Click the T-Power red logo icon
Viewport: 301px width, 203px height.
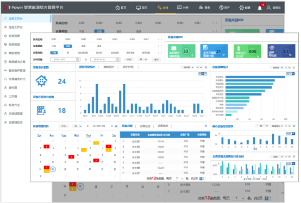click(x=5, y=8)
